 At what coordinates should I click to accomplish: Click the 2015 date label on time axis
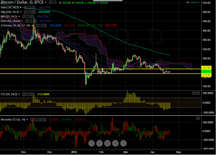pyautogui.click(x=74, y=152)
